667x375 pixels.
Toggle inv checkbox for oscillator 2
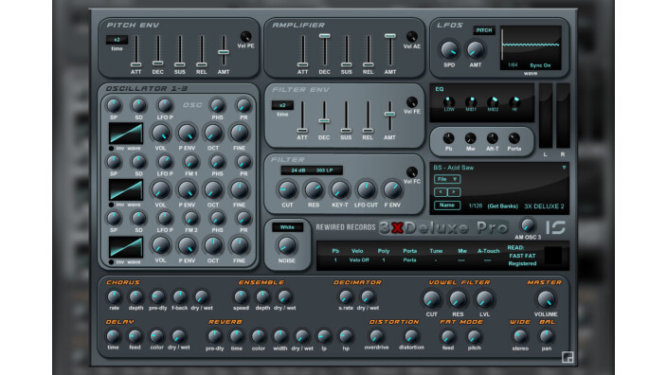(112, 205)
